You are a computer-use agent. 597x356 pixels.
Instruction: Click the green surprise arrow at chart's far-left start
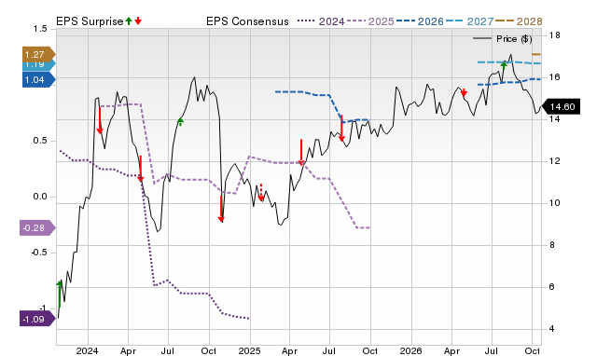point(60,294)
